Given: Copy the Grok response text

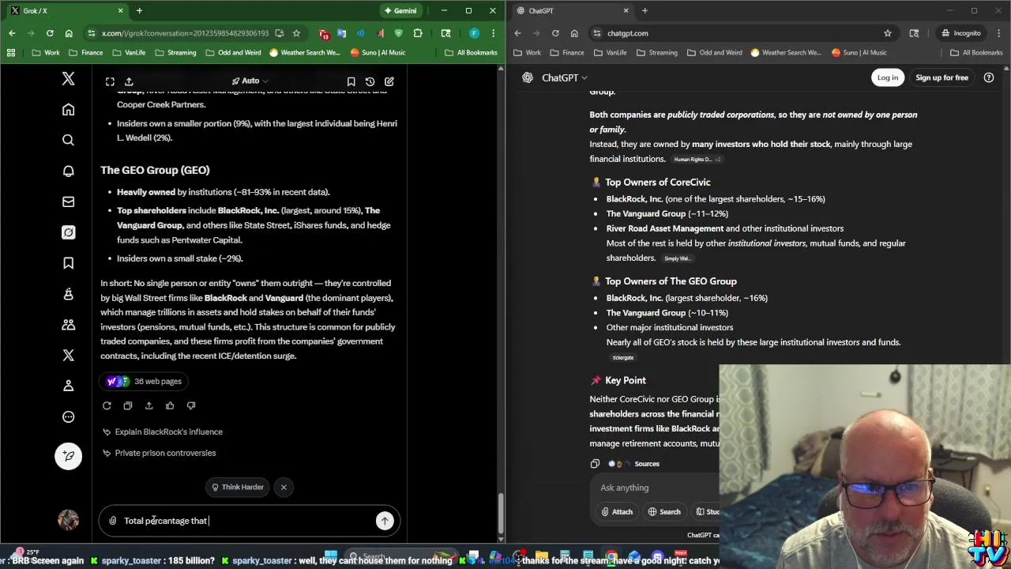Looking at the screenshot, I should 128,405.
